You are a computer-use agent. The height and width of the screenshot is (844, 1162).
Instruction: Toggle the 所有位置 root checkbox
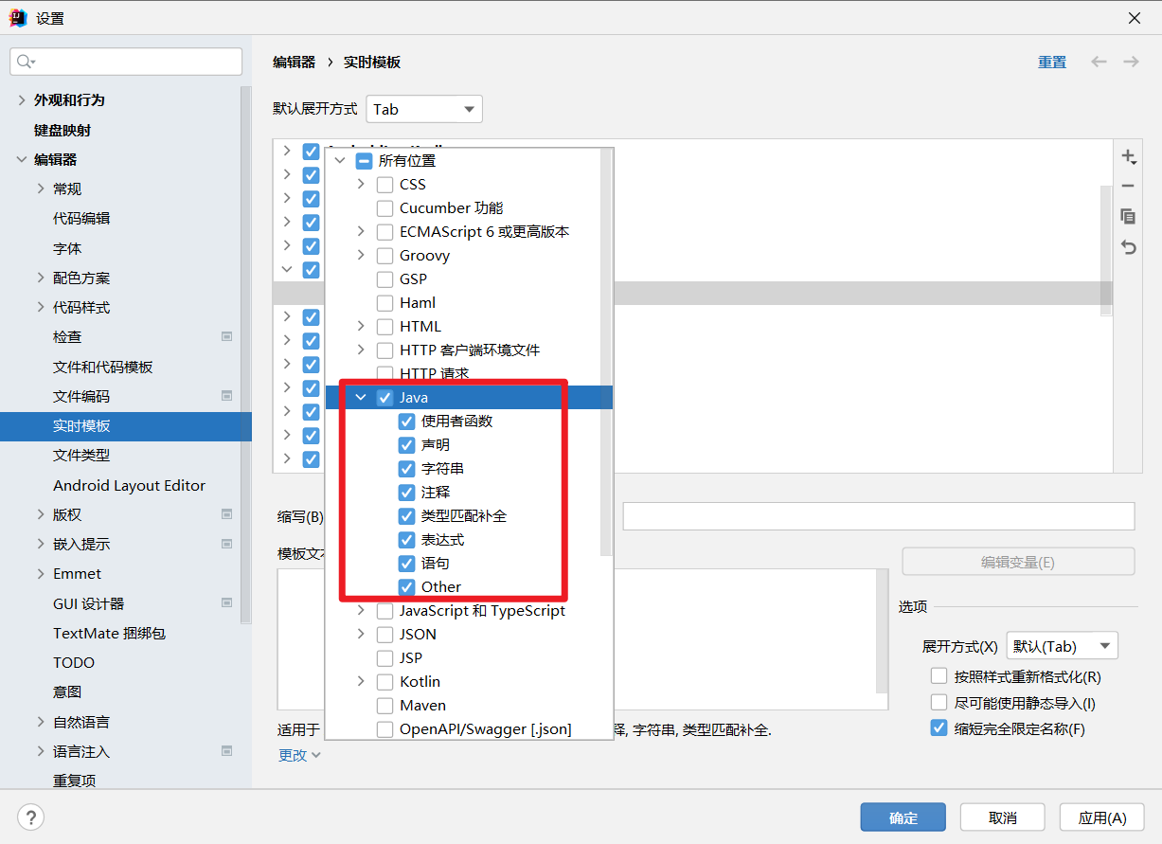tap(364, 161)
